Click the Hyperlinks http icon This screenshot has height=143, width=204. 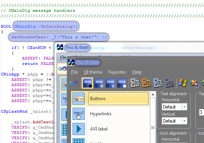click(x=79, y=114)
